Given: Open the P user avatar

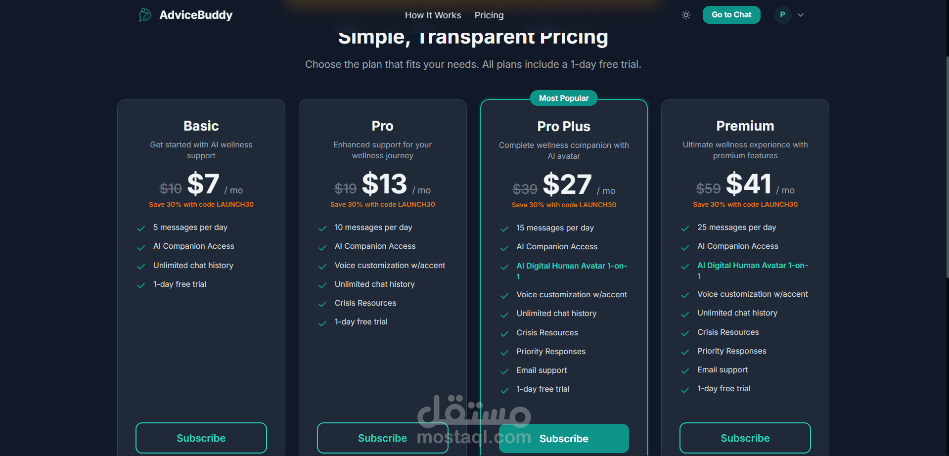Looking at the screenshot, I should click(x=782, y=15).
